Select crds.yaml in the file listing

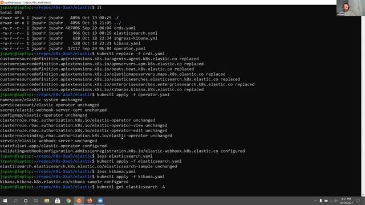(x=124, y=28)
